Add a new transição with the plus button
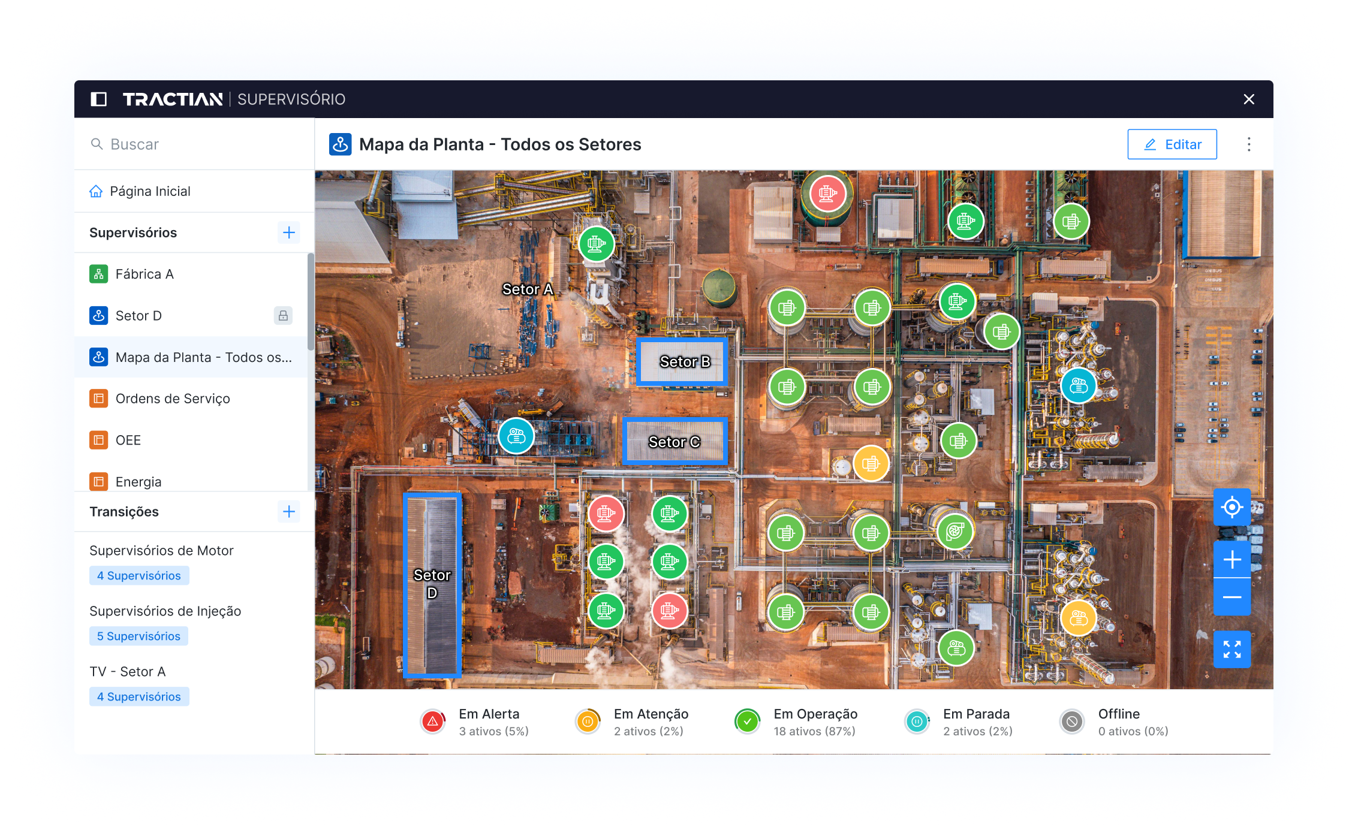The width and height of the screenshot is (1352, 827). click(289, 511)
